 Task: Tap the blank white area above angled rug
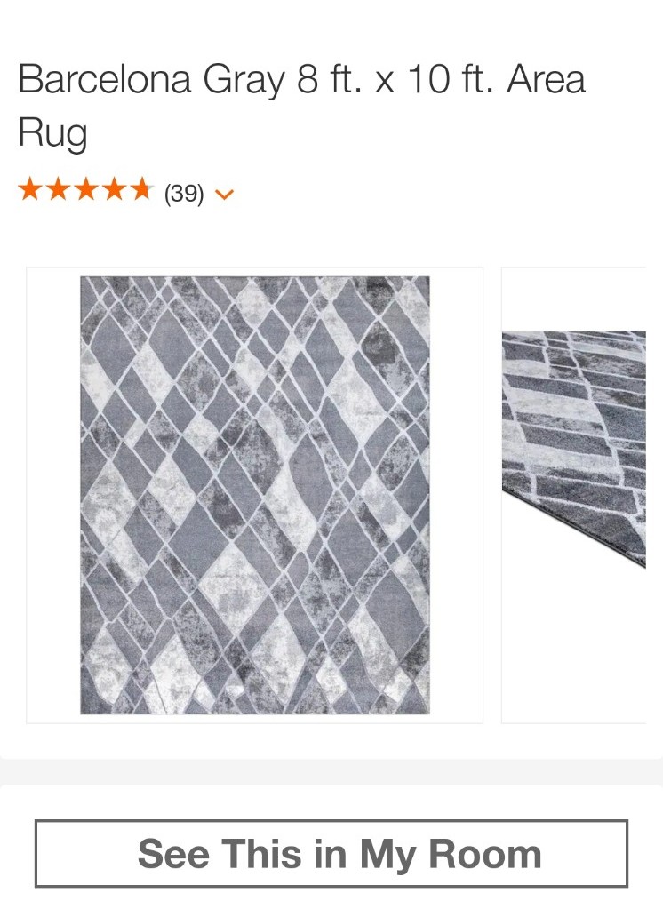pos(574,299)
